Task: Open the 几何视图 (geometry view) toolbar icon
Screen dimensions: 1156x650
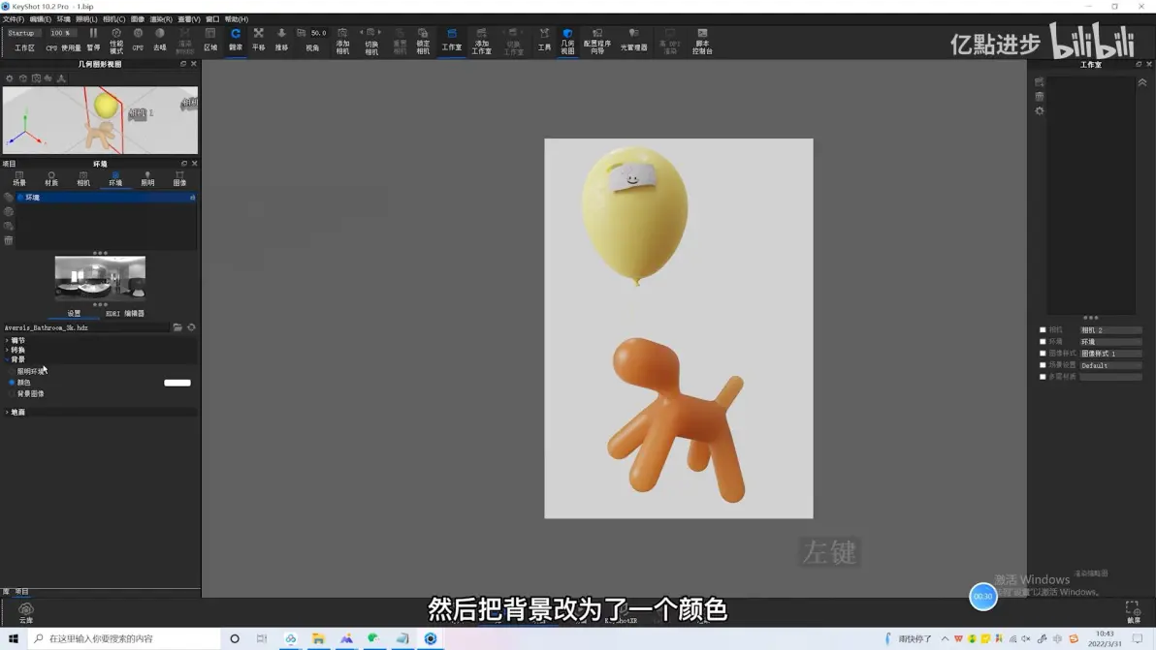Action: [x=567, y=42]
